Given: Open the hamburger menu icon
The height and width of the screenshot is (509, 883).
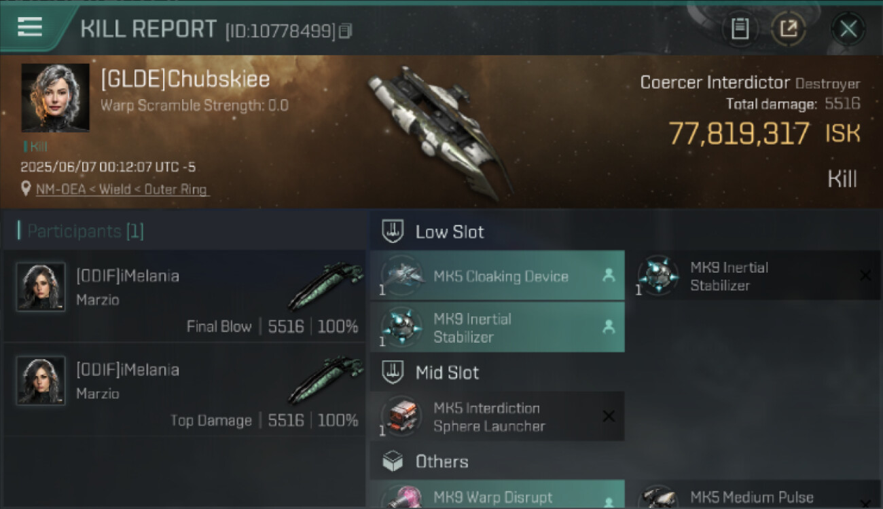Looking at the screenshot, I should tap(30, 27).
